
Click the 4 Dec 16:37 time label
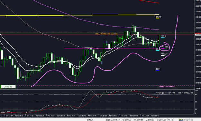pyautogui.click(x=61, y=116)
